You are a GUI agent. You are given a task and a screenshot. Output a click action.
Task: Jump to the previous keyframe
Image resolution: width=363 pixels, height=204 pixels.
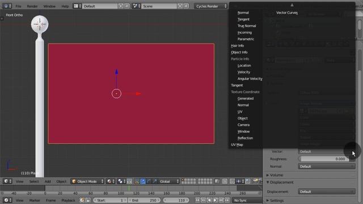(203, 200)
